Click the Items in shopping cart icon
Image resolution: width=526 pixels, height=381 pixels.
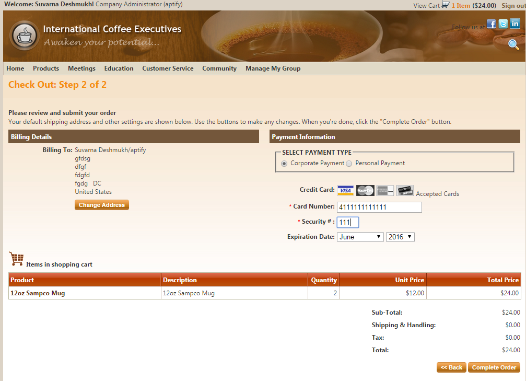(x=16, y=259)
